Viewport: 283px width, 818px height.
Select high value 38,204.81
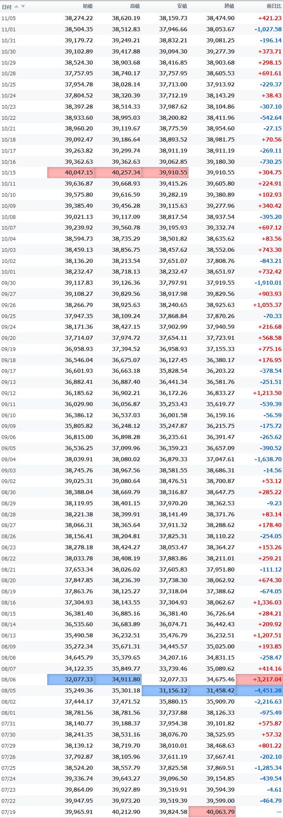126,536
